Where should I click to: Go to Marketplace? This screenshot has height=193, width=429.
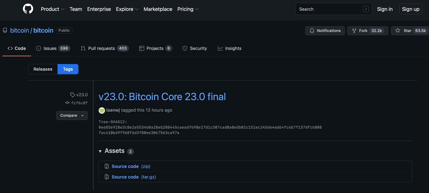click(158, 9)
